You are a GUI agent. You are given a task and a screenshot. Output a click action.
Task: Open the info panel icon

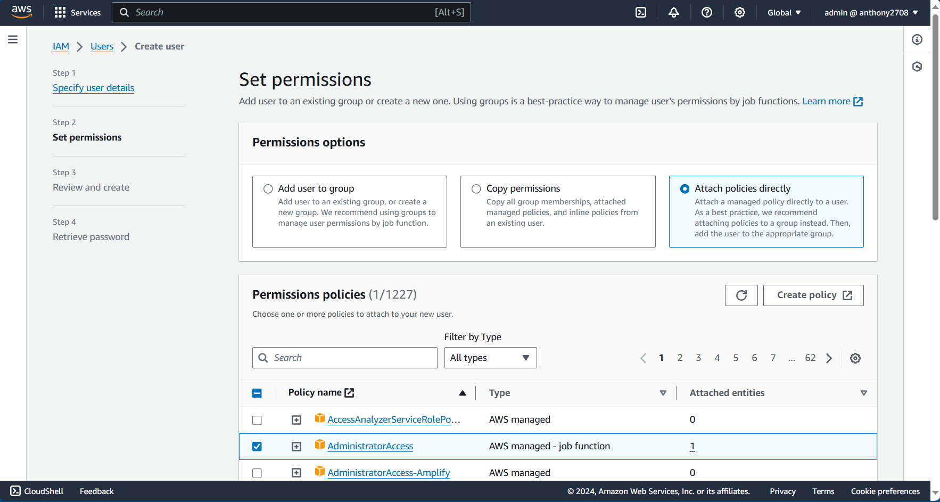[x=917, y=39]
